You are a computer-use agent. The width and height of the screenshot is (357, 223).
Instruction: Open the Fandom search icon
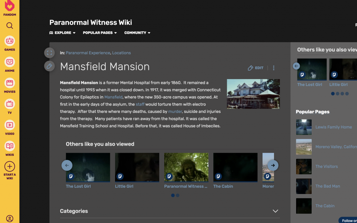pyautogui.click(x=10, y=26)
